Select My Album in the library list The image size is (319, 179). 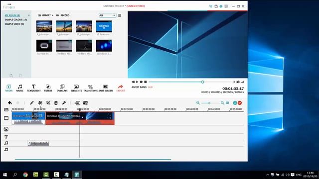click(12, 15)
